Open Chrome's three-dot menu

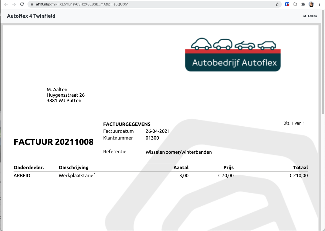pyautogui.click(x=319, y=4)
